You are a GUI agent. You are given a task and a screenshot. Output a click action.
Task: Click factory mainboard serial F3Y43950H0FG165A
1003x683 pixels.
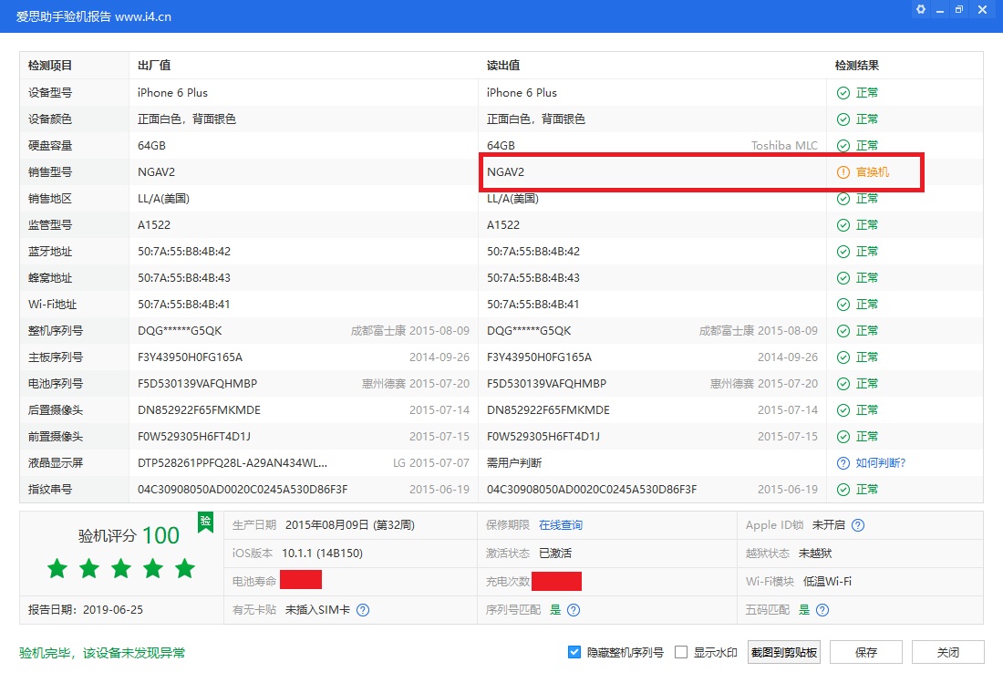[x=190, y=357]
